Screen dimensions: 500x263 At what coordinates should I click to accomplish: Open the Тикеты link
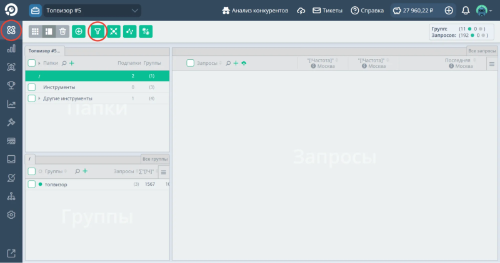pos(327,11)
